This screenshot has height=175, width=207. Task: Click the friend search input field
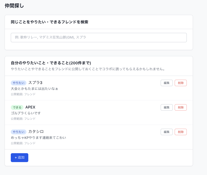99,38
